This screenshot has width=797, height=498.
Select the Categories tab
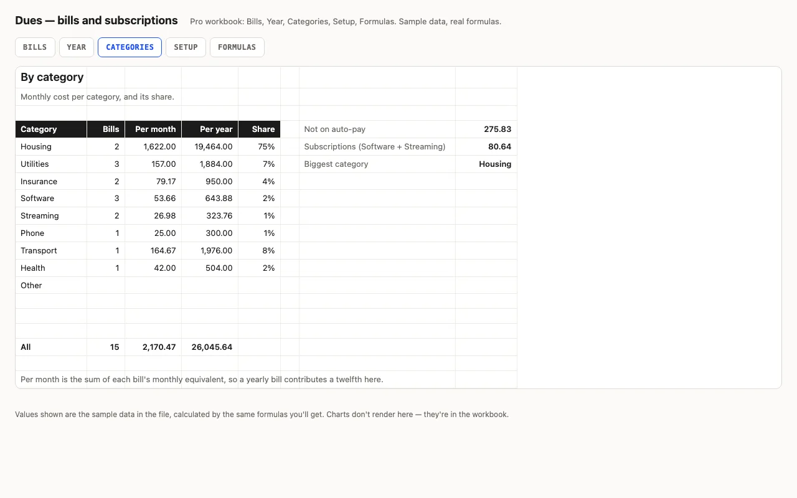coord(130,47)
